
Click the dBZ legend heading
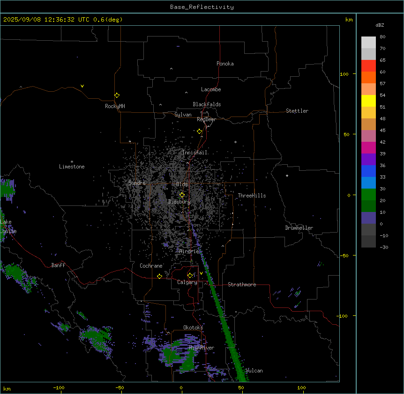380,25
